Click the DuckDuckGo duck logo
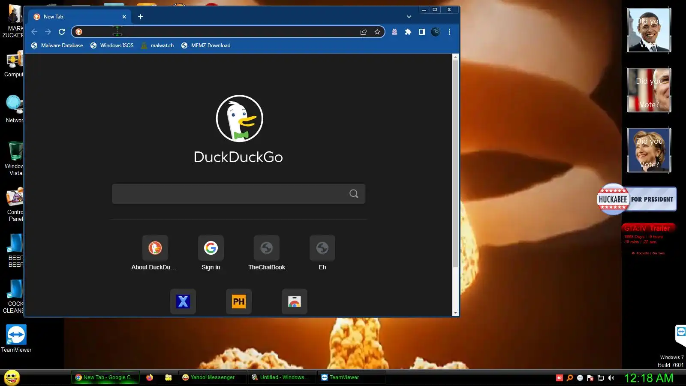The height and width of the screenshot is (386, 686). click(x=239, y=118)
